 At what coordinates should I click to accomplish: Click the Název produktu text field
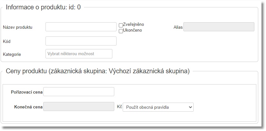tap(81, 27)
